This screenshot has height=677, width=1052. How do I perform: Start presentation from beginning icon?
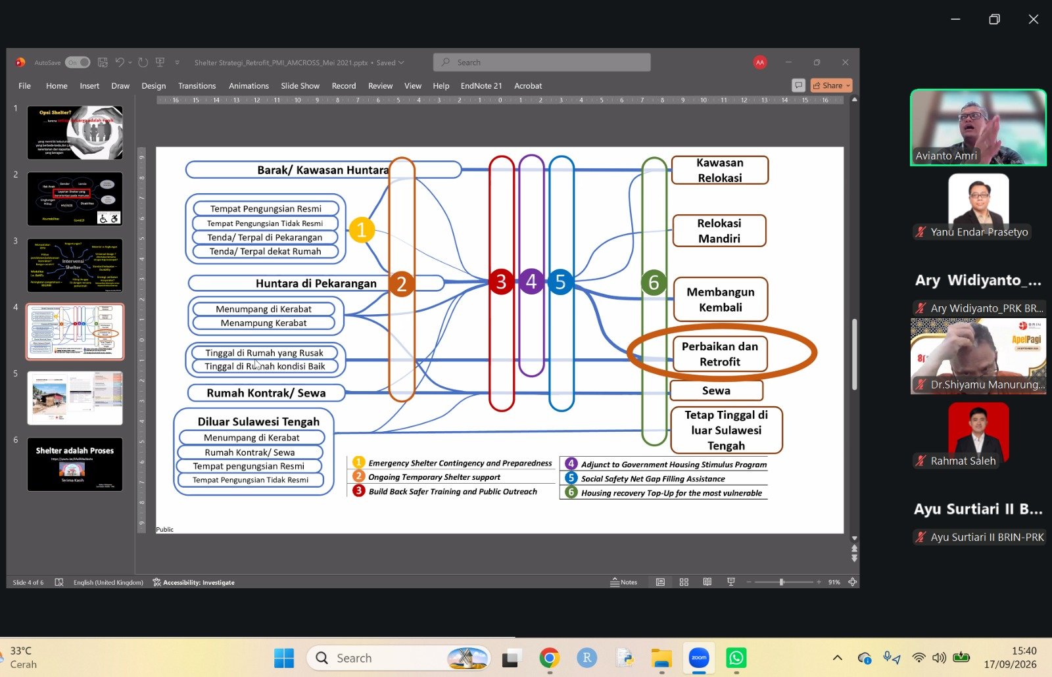coord(160,62)
